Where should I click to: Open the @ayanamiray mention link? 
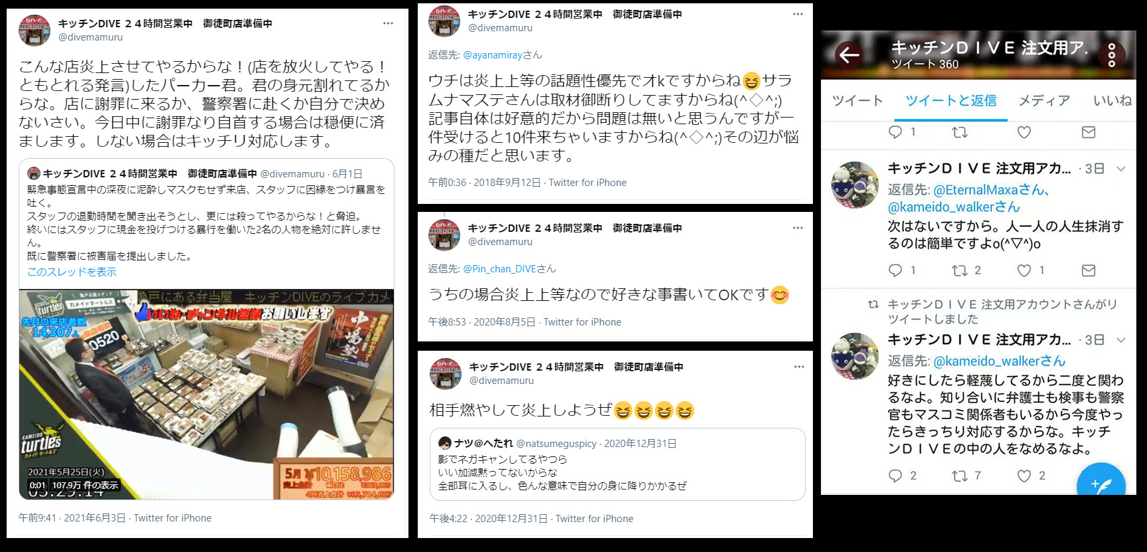click(492, 55)
